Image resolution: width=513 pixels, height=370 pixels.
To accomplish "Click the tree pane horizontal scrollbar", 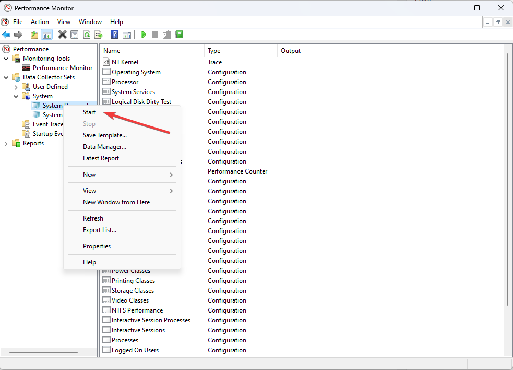I will (43, 352).
